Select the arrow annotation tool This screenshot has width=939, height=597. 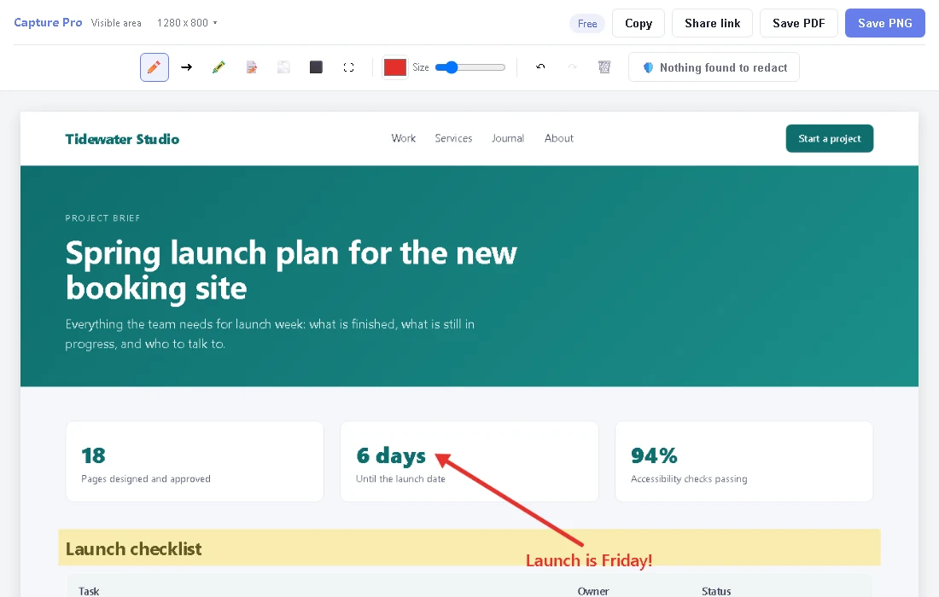pos(187,67)
